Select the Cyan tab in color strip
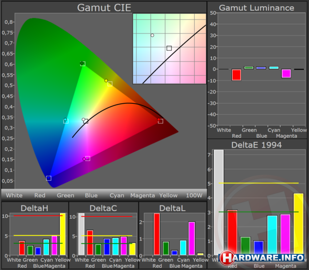The width and height of the screenshot is (309, 270). coord(117,196)
